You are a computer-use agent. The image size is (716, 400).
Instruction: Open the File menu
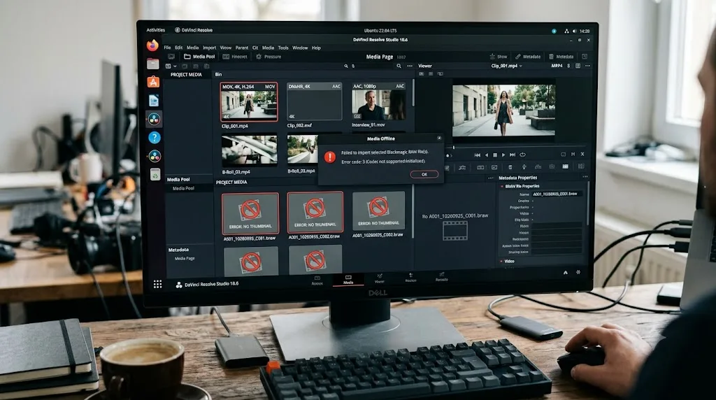[167, 48]
